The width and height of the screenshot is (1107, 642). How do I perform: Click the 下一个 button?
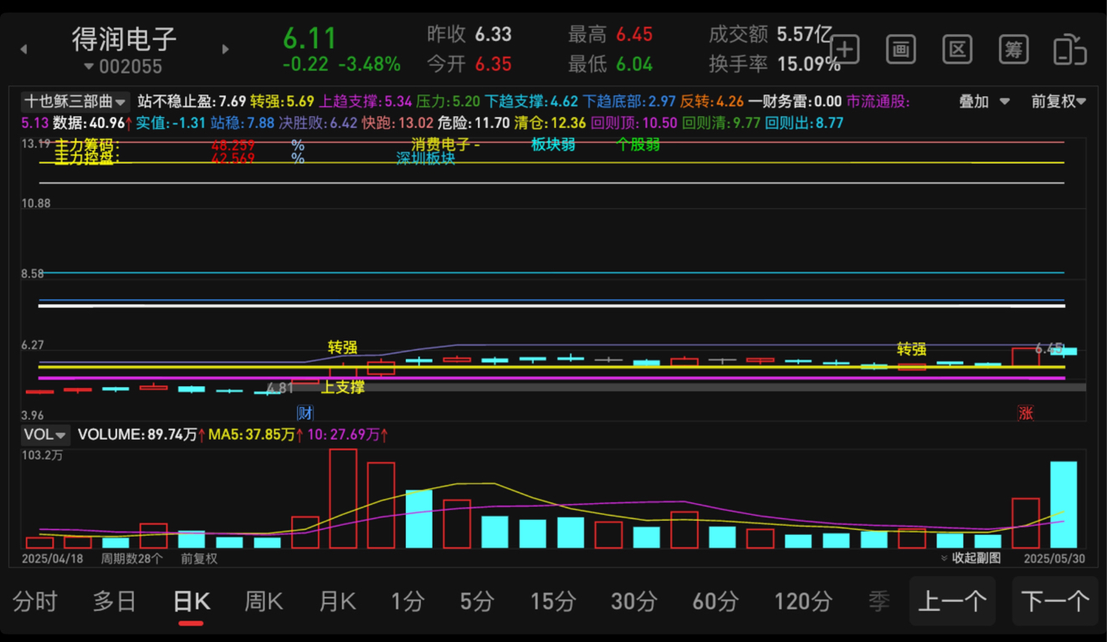(x=1055, y=601)
